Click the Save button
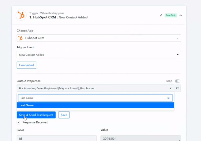201x141 pixels. click(x=64, y=115)
